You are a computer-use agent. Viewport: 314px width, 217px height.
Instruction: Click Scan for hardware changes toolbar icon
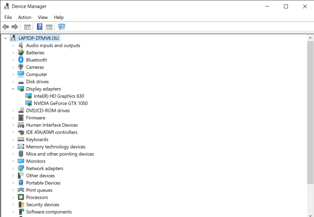(x=62, y=27)
